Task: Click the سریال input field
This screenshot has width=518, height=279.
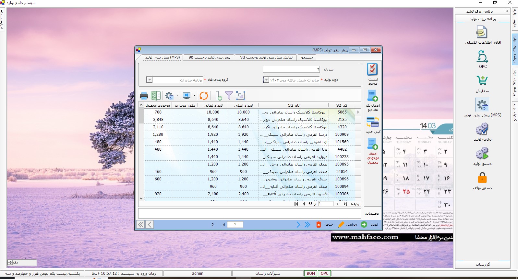Action: pyautogui.click(x=291, y=70)
